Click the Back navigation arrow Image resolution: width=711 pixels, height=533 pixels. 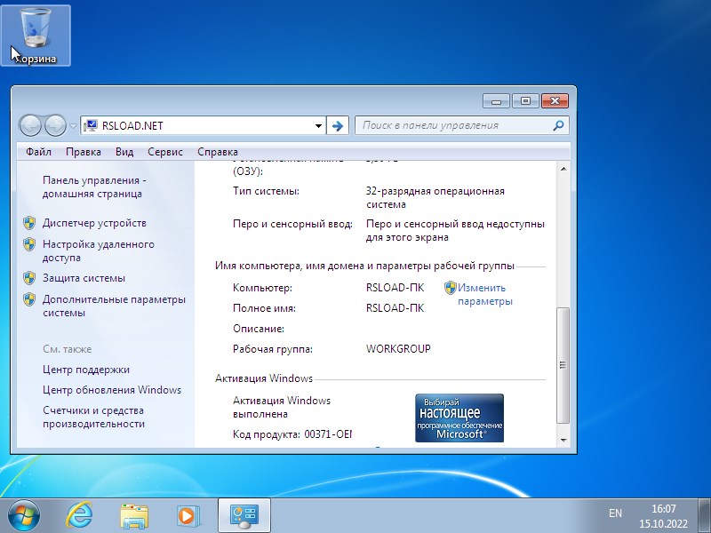click(30, 125)
